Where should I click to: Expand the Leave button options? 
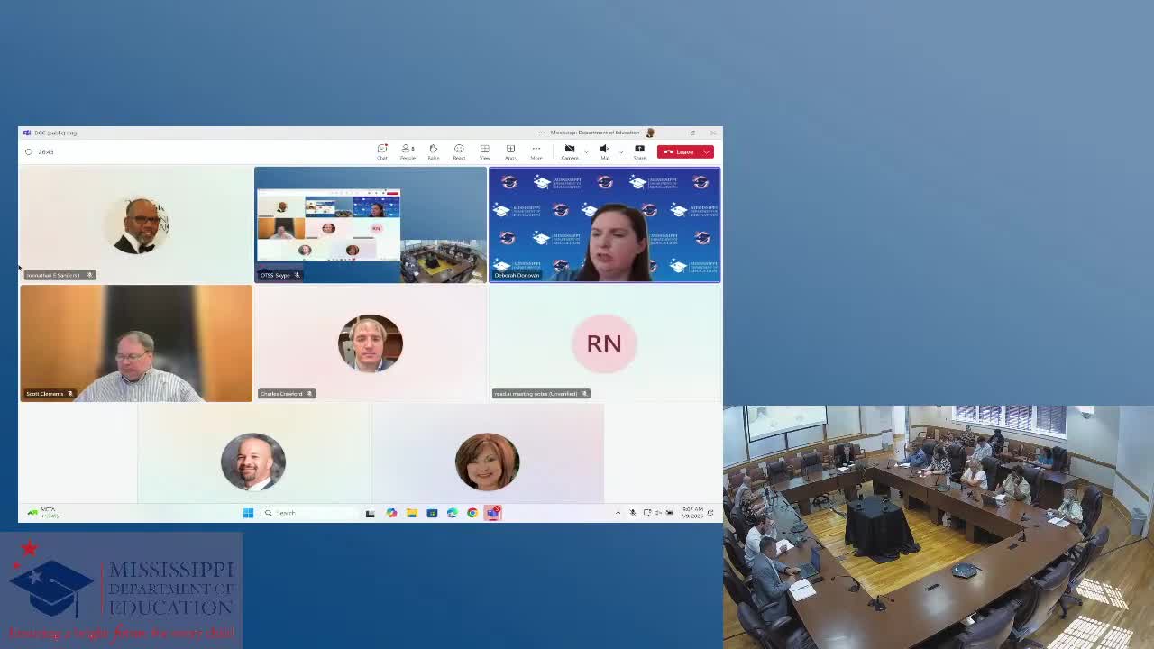pos(706,151)
